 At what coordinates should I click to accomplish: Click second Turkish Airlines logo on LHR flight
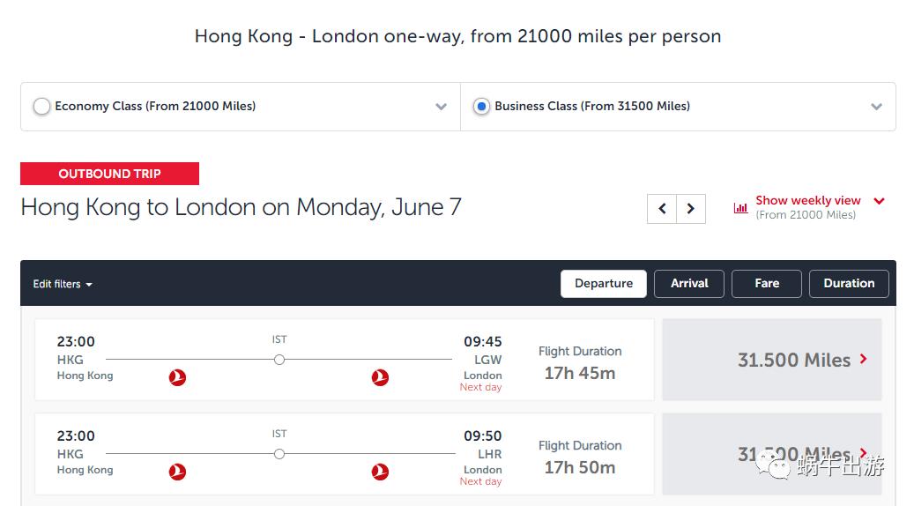pyautogui.click(x=380, y=472)
